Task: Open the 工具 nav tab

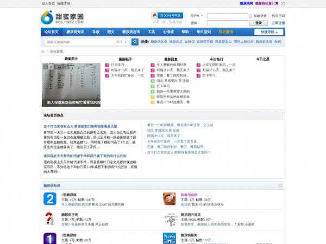Action: (x=152, y=32)
